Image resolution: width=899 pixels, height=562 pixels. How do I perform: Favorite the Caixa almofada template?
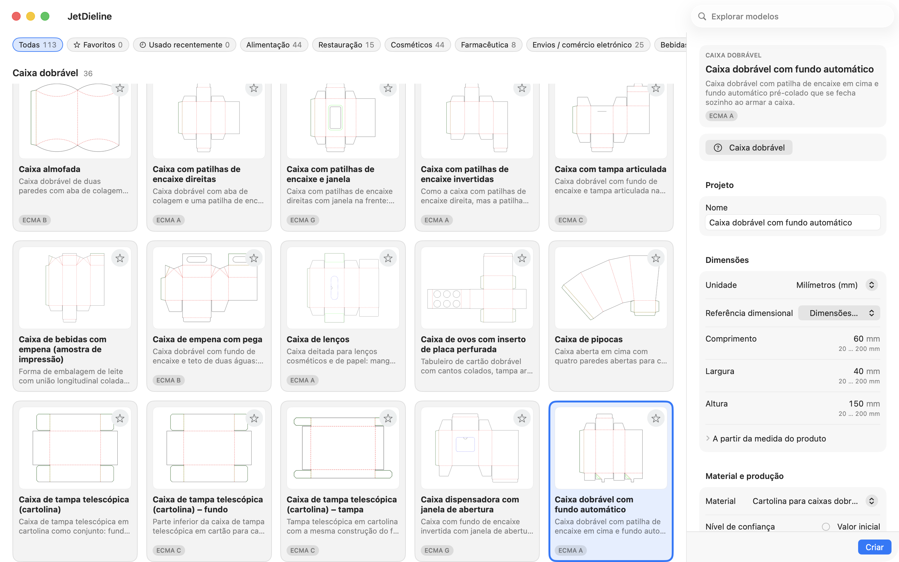tap(120, 88)
